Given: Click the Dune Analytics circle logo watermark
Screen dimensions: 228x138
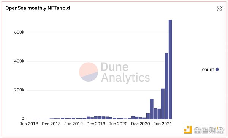Looking at the screenshot, I should tap(89, 72).
